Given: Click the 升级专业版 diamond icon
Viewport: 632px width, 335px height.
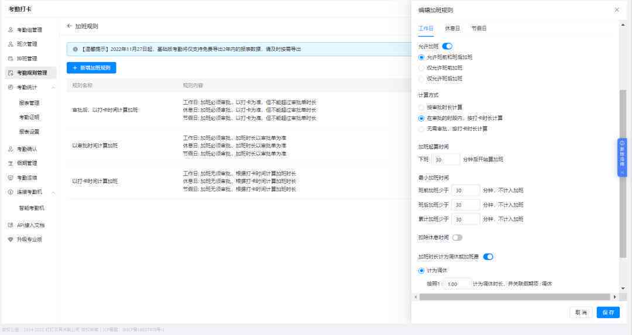Looking at the screenshot, I should coord(11,239).
